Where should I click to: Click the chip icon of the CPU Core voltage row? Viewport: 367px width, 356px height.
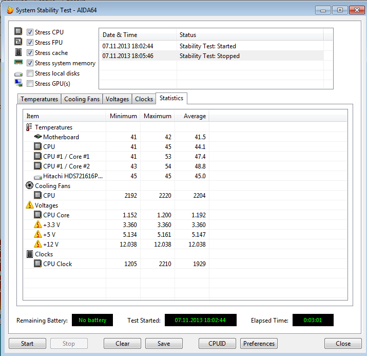[37, 215]
